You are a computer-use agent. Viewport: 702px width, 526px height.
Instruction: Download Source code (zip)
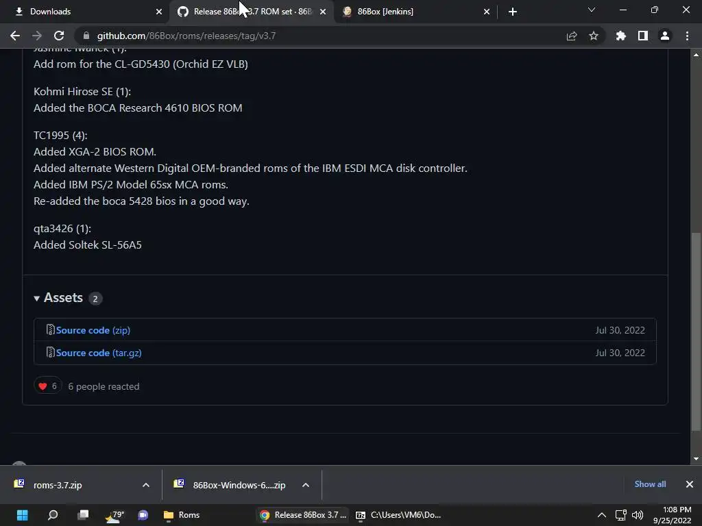click(93, 330)
